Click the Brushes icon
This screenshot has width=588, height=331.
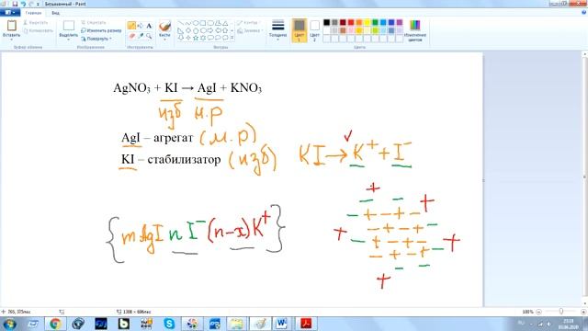[164, 27]
